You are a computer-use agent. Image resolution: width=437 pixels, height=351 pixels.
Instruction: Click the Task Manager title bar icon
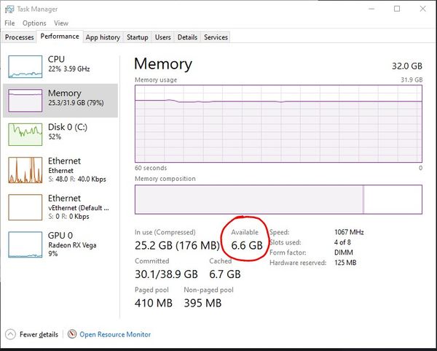pyautogui.click(x=9, y=9)
